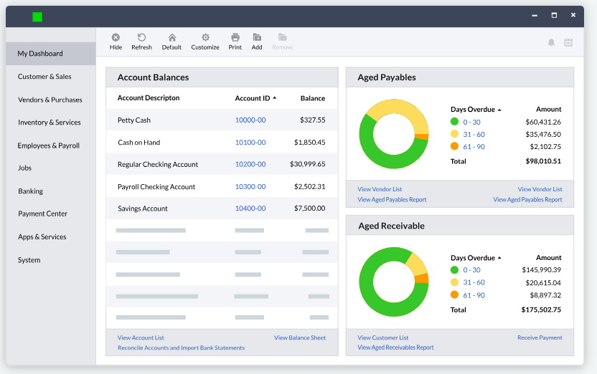Click the Hide toolbar icon
The height and width of the screenshot is (374, 597).
(116, 38)
